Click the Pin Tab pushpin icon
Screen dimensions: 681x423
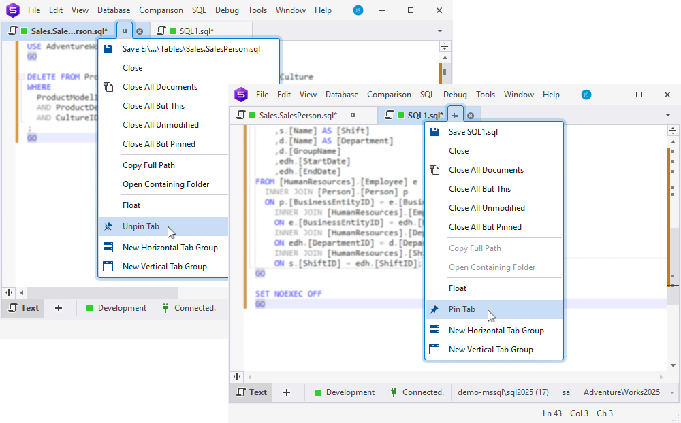[x=434, y=309]
